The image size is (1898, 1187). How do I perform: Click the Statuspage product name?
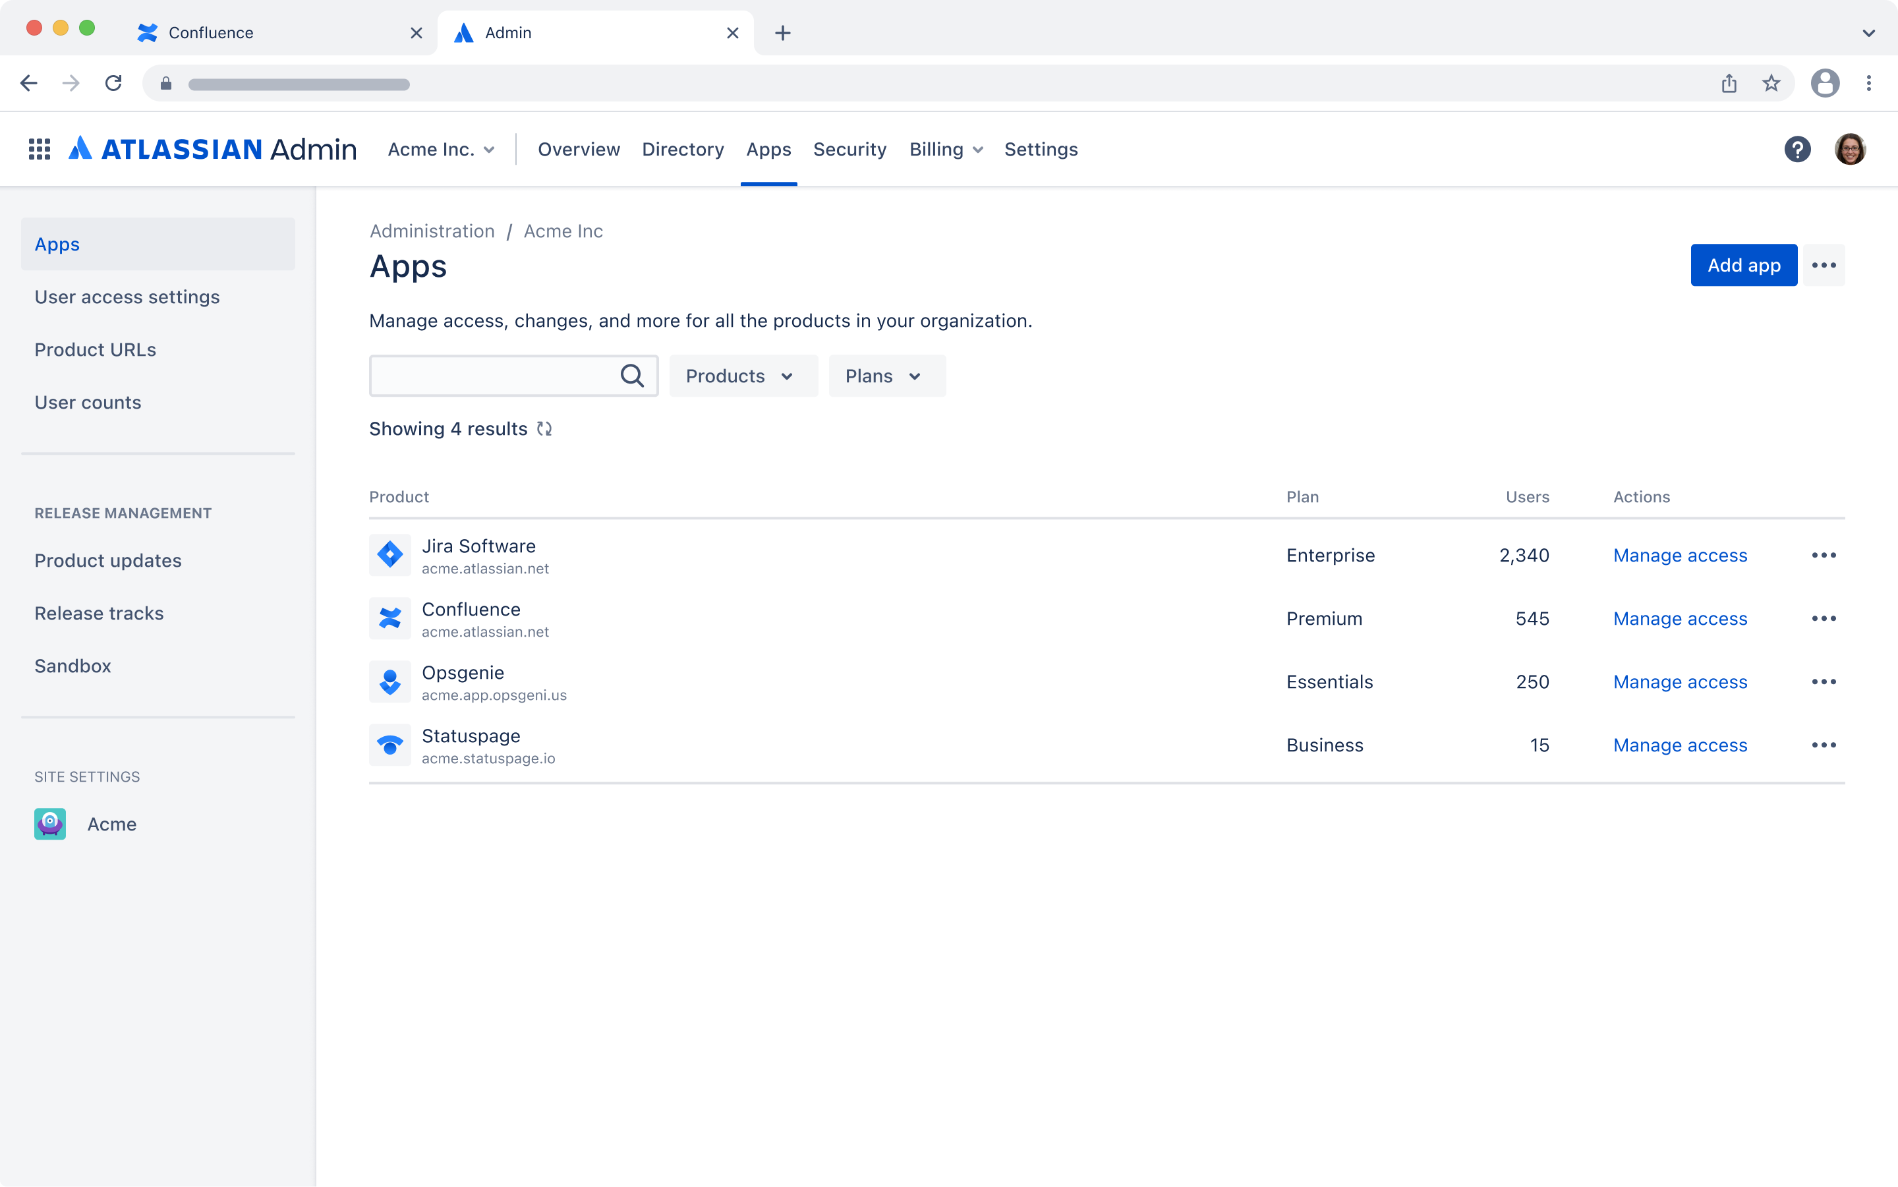pos(471,736)
